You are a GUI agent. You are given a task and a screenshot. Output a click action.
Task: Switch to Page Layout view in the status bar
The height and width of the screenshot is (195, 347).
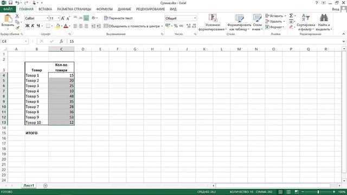(288, 192)
